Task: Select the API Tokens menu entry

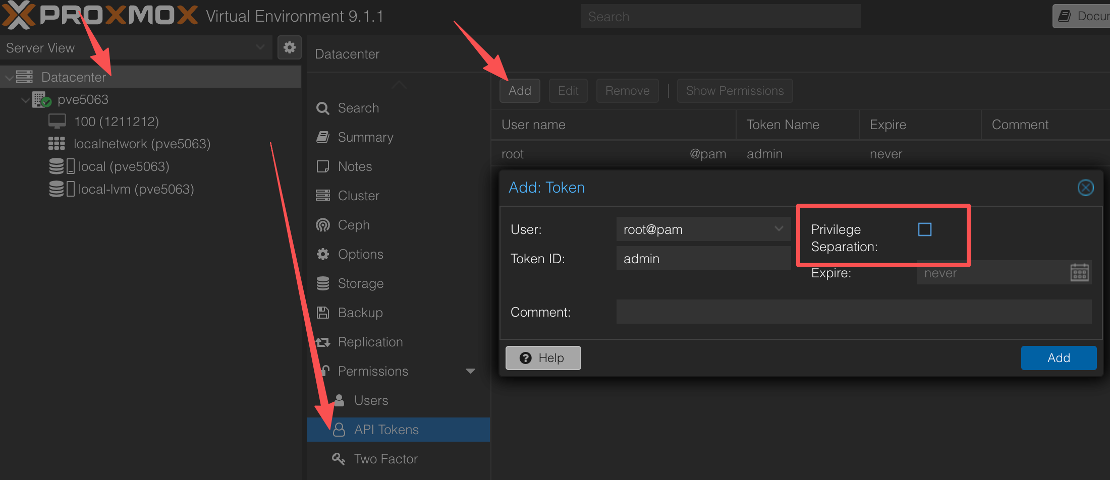Action: (x=386, y=429)
